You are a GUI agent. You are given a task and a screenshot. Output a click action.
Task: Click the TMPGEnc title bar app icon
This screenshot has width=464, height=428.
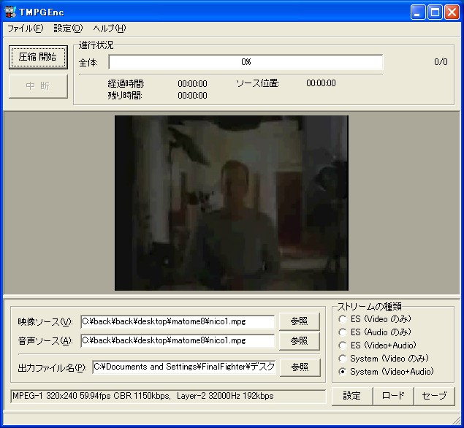10,12
